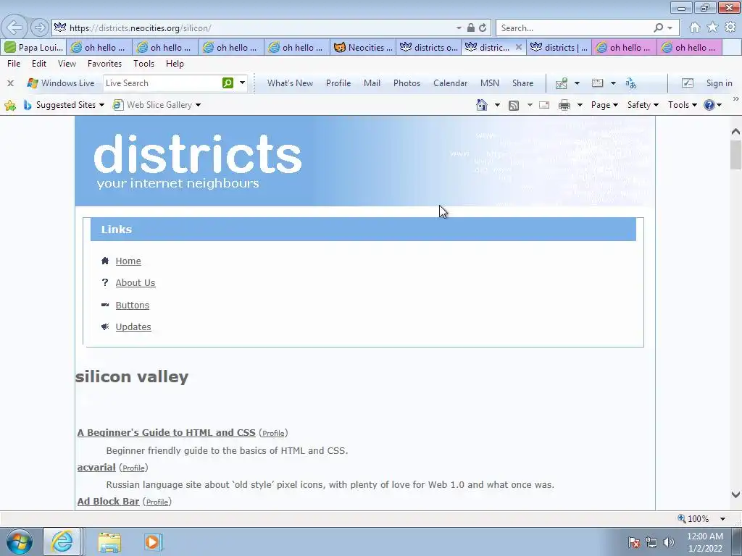The height and width of the screenshot is (556, 742).
Task: Open the Live Search options dropdown arrow
Action: click(242, 83)
